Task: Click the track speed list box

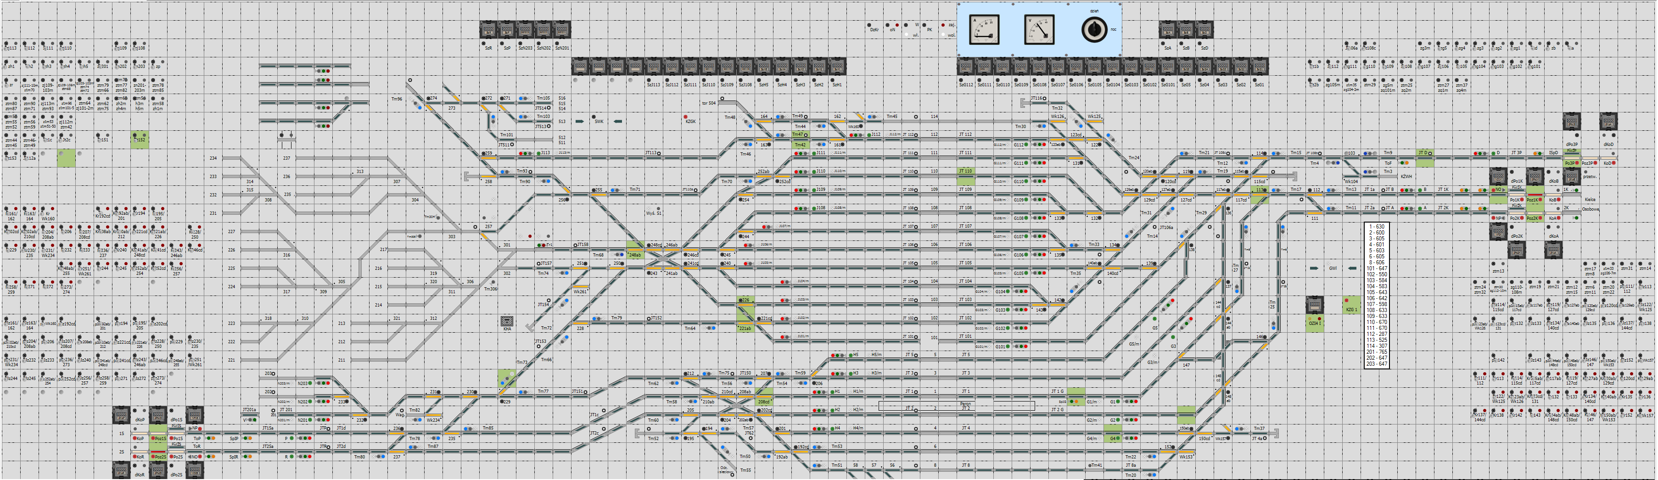Action: pos(1377,296)
